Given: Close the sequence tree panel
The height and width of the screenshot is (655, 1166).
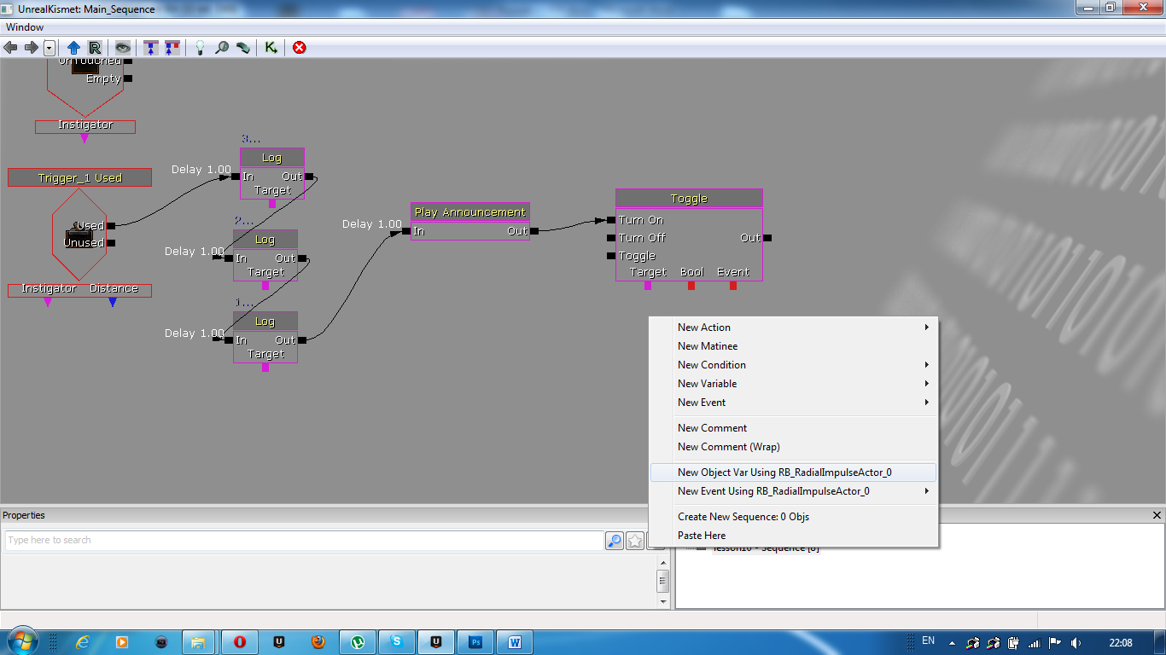Looking at the screenshot, I should tap(1157, 515).
